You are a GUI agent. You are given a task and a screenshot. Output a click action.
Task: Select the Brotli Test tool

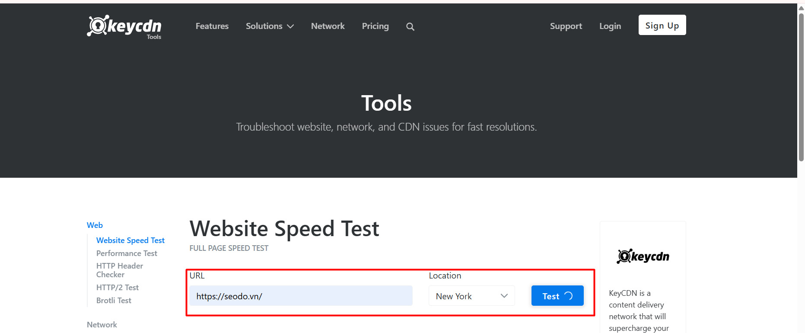point(114,300)
